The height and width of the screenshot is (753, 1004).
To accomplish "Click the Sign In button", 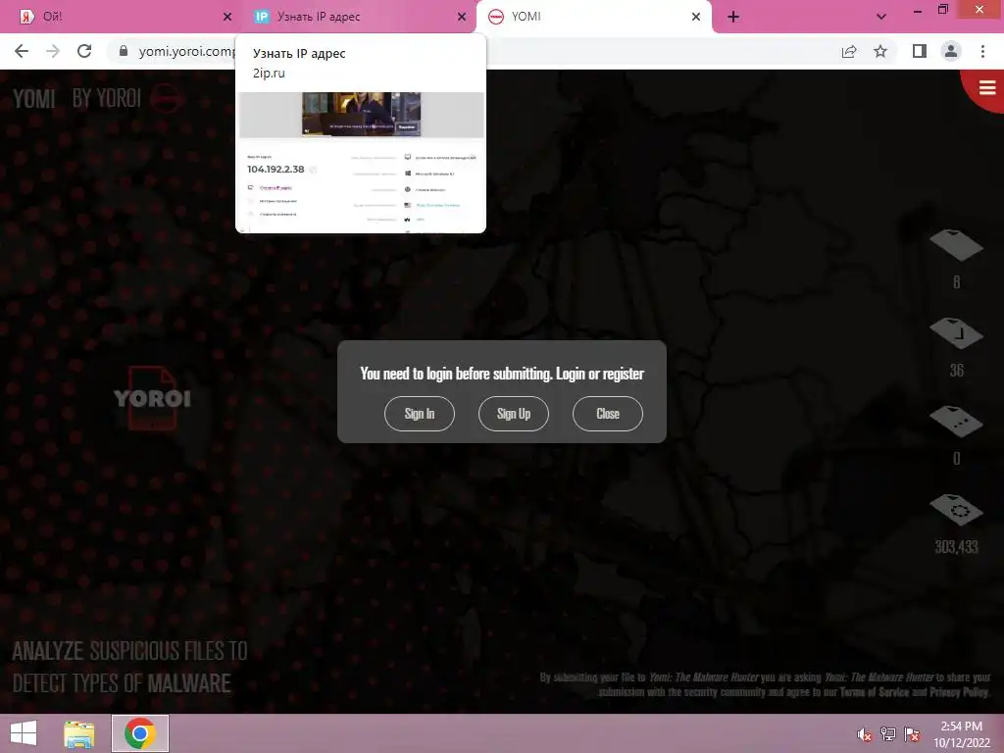I will coord(420,414).
